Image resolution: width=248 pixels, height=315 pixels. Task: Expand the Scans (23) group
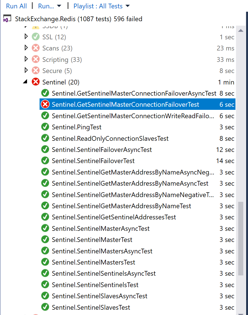pyautogui.click(x=26, y=48)
